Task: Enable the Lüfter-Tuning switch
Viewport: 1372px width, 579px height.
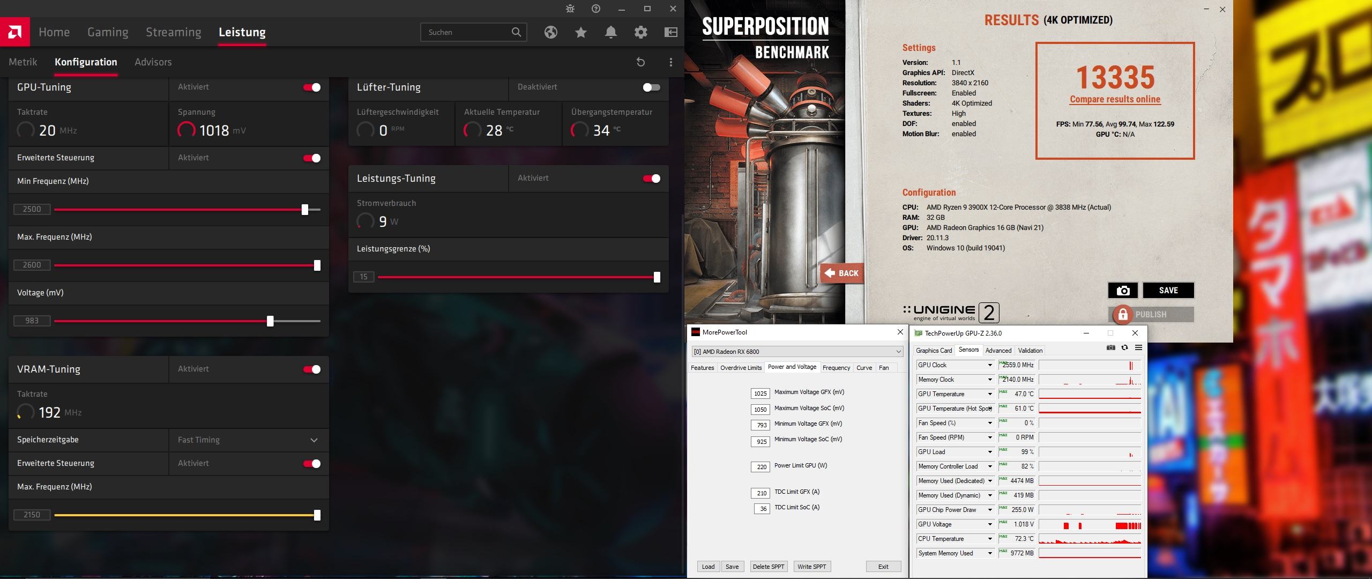Action: click(652, 87)
